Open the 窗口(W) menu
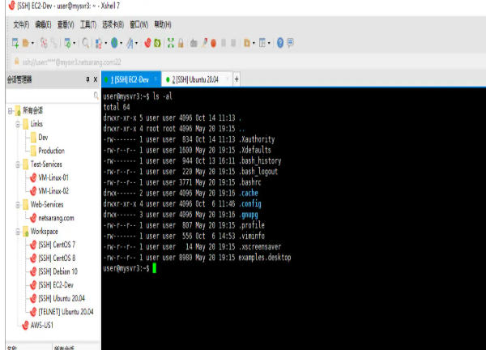 (139, 25)
